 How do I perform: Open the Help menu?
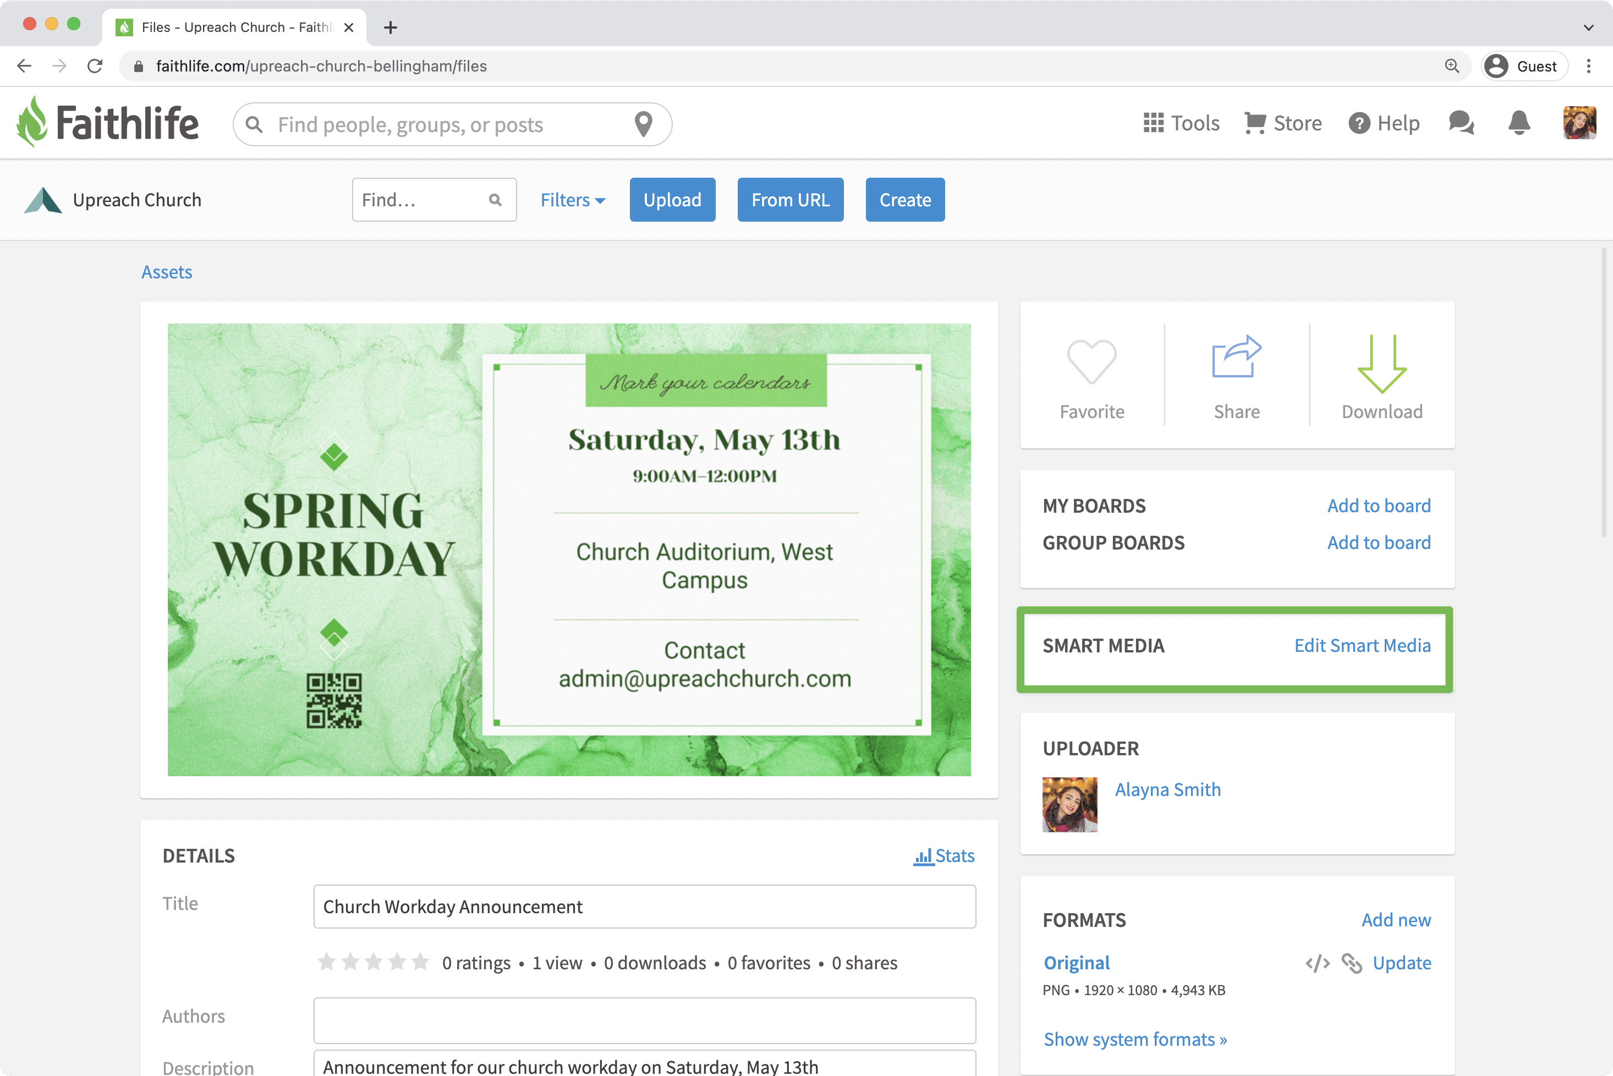pyautogui.click(x=1384, y=124)
